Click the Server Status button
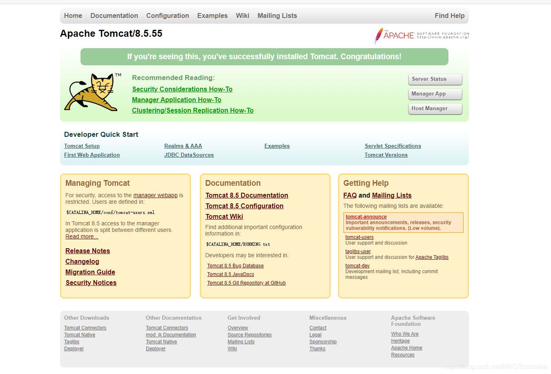Screen dimensions: 551x374 click(x=435, y=79)
